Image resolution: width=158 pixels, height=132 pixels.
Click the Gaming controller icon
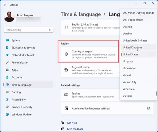pos(7,92)
